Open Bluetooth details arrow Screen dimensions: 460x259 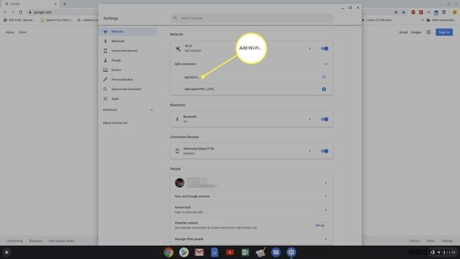(309, 120)
